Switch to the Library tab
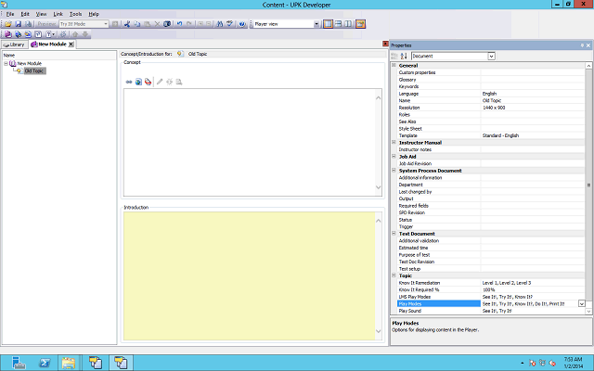The height and width of the screenshot is (371, 594). 14,45
